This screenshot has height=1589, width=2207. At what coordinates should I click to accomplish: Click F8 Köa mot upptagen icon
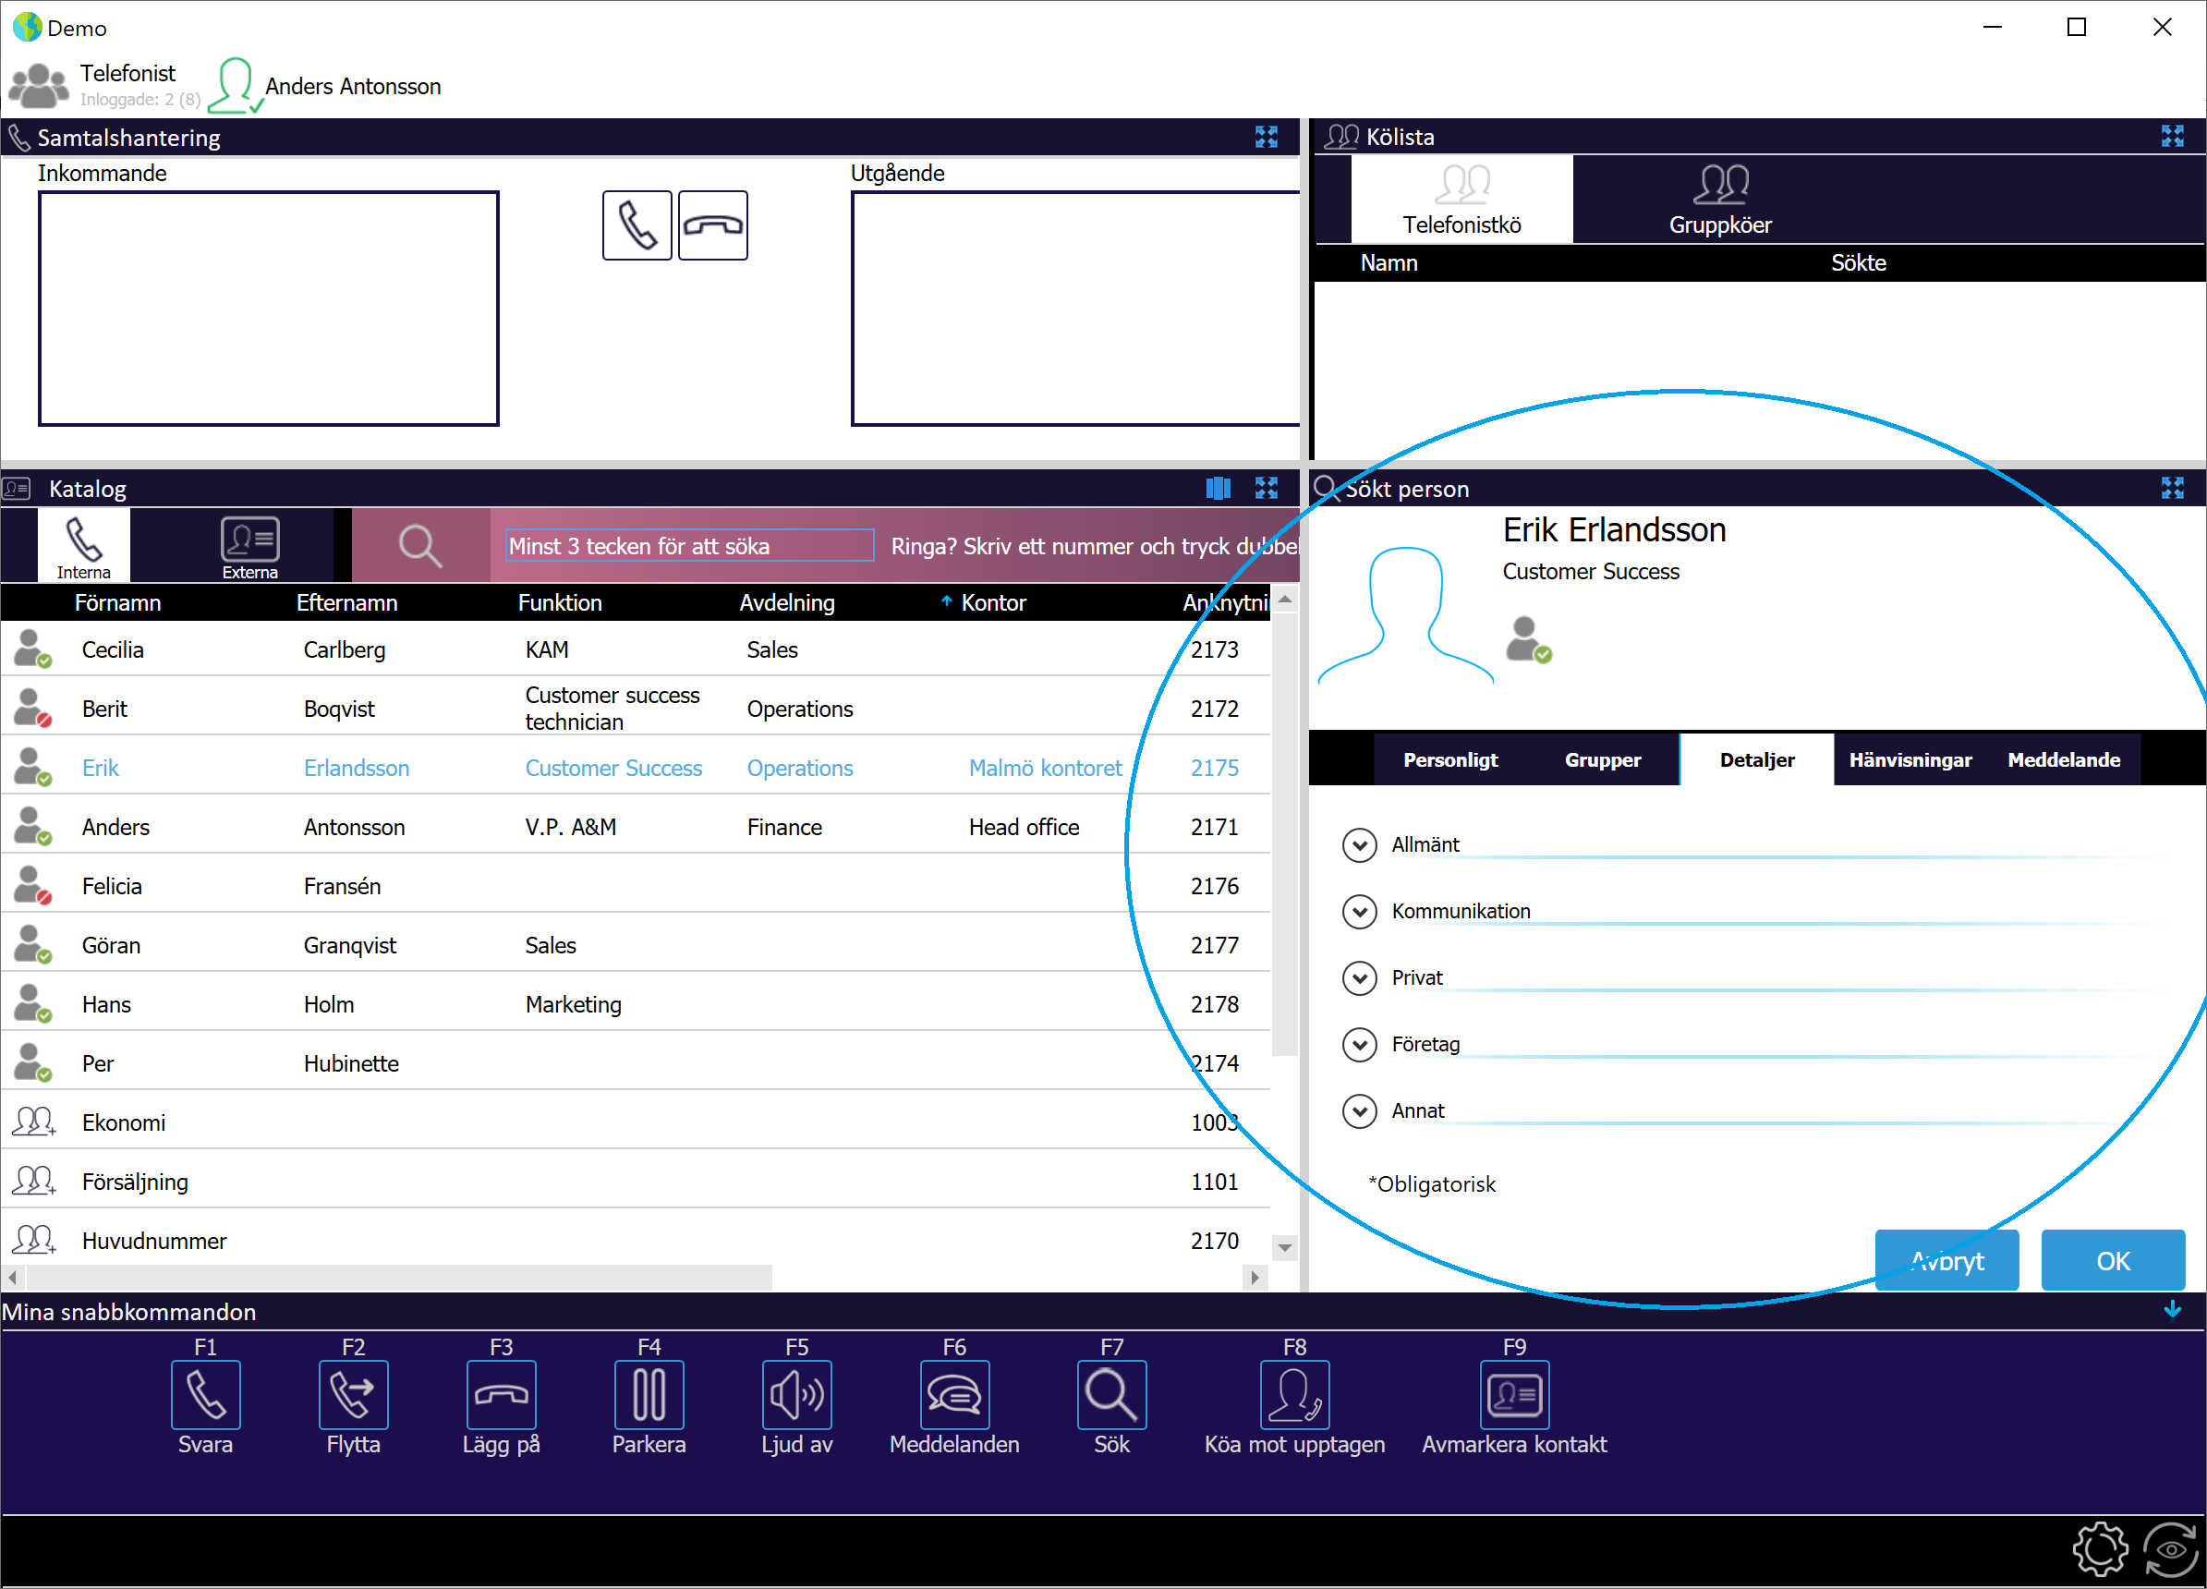[x=1295, y=1394]
